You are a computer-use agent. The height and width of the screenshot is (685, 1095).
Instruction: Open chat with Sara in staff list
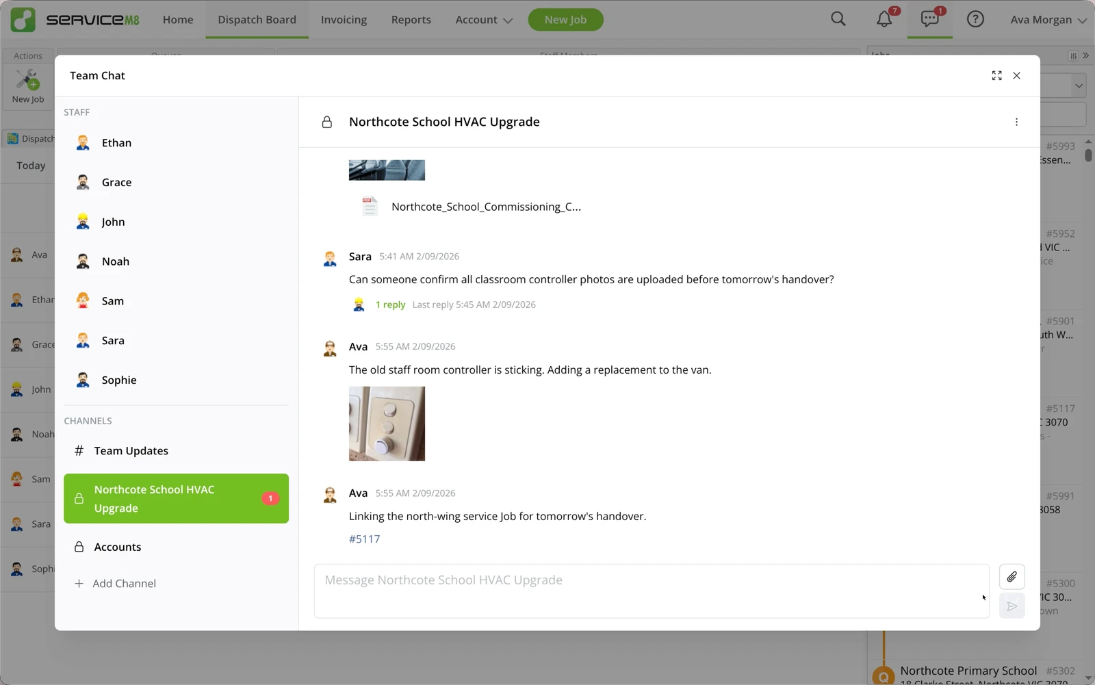(x=176, y=341)
